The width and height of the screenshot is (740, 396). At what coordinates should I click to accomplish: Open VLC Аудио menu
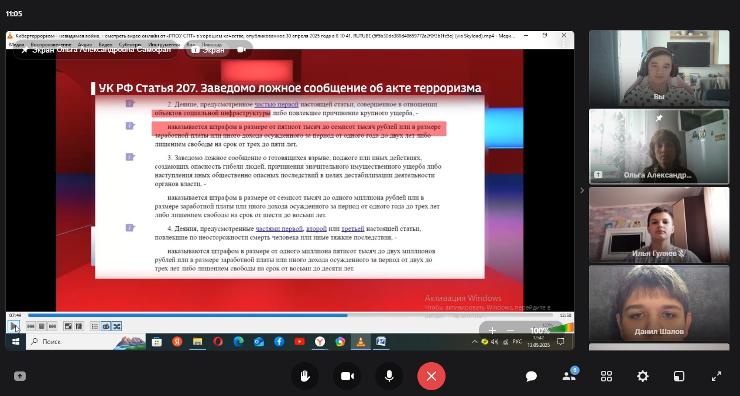pos(85,44)
